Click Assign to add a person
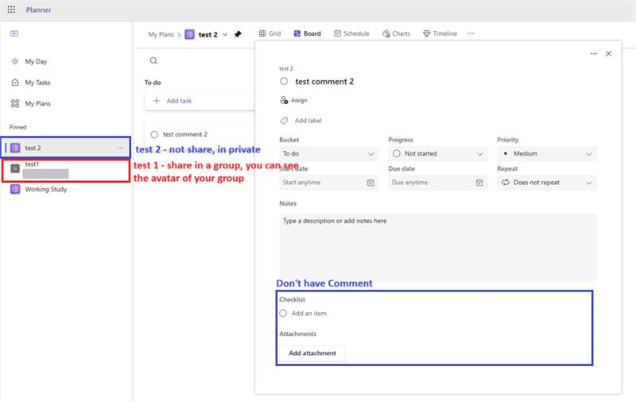 (x=293, y=100)
